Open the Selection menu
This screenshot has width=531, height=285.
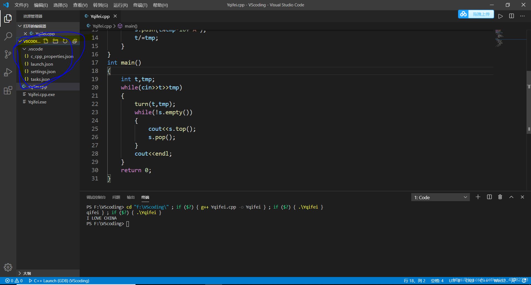pos(60,5)
